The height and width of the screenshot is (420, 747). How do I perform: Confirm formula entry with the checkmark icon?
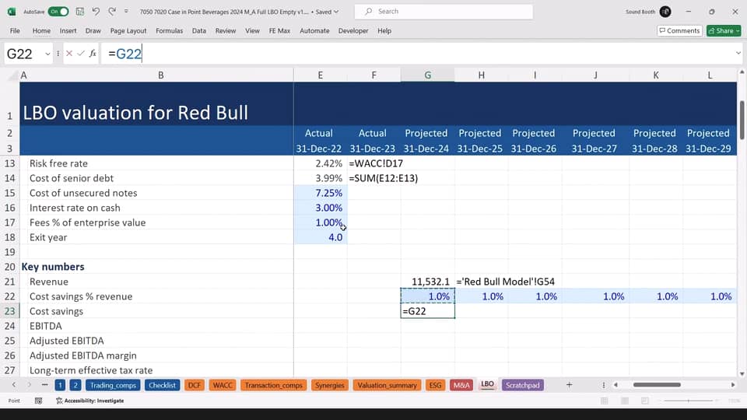click(x=80, y=54)
